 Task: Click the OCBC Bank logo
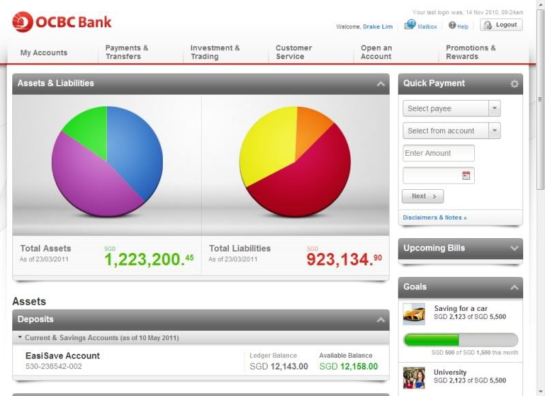(x=61, y=22)
